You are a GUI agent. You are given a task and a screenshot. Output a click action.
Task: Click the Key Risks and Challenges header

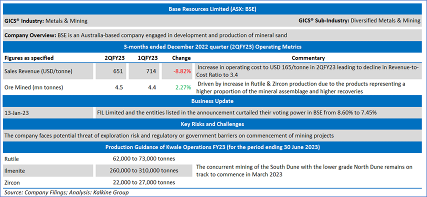pos(212,124)
